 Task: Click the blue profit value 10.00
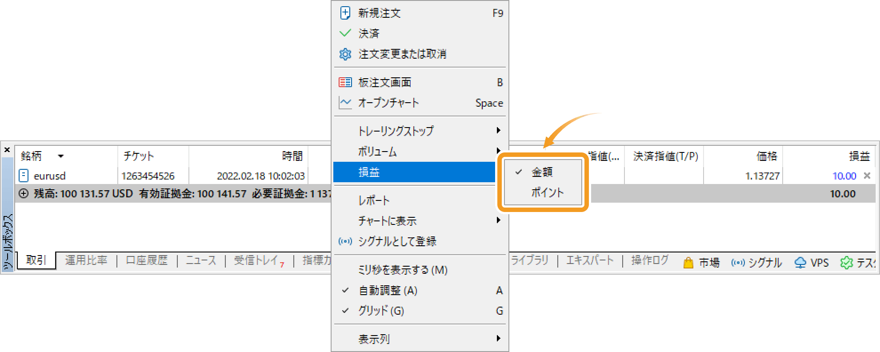point(844,176)
